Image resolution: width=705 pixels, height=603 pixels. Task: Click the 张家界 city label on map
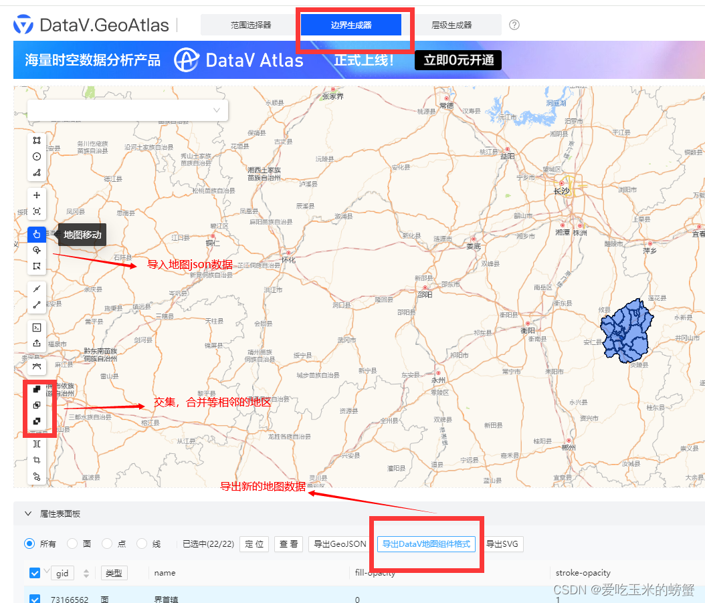[333, 96]
